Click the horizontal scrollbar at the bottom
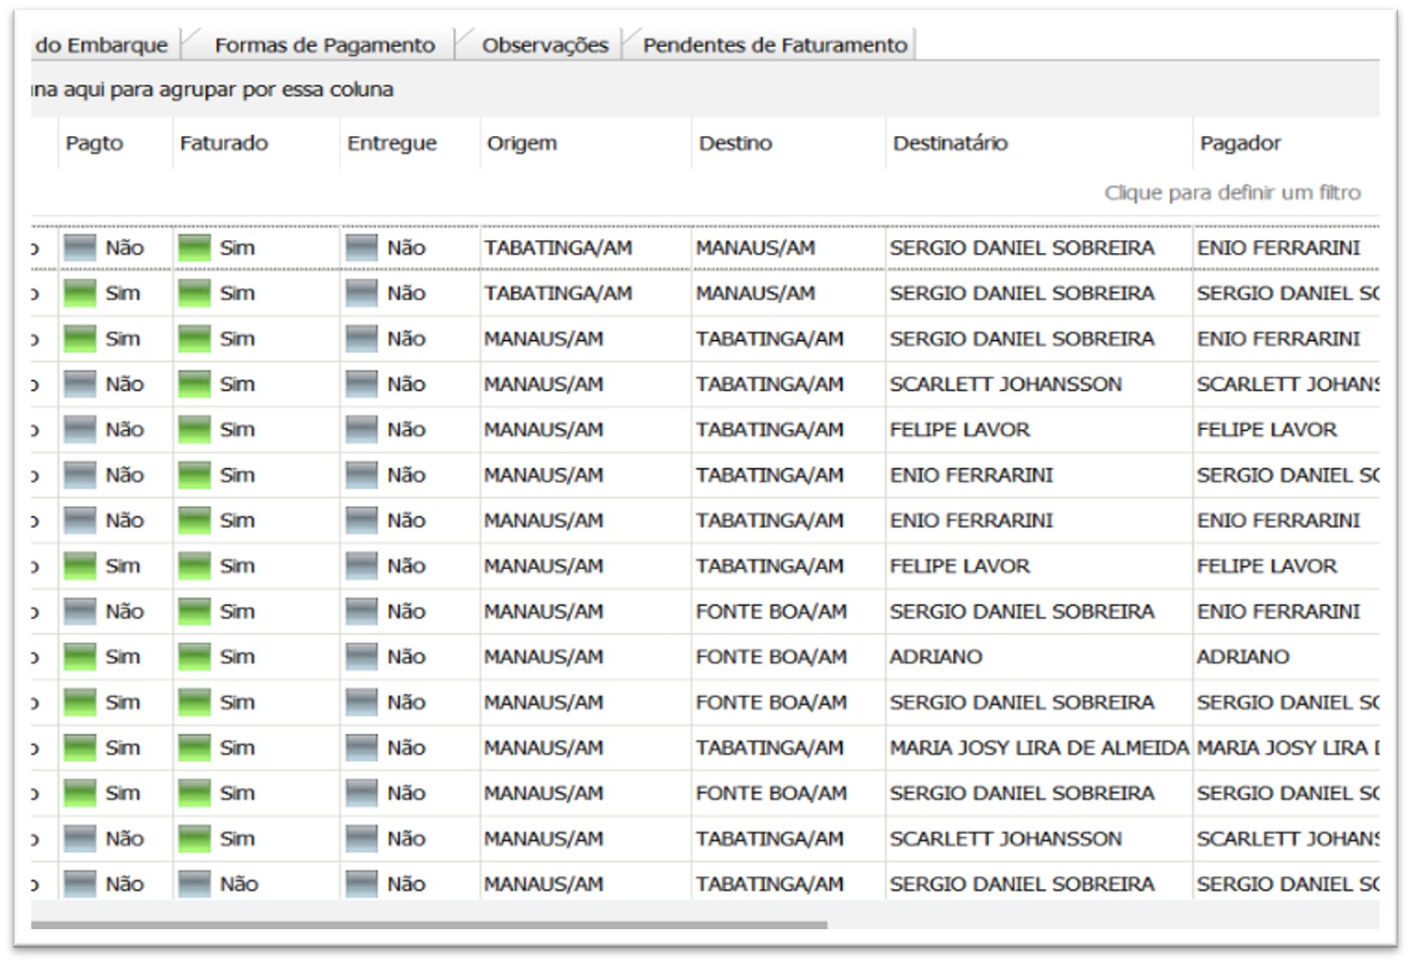 coord(427,921)
